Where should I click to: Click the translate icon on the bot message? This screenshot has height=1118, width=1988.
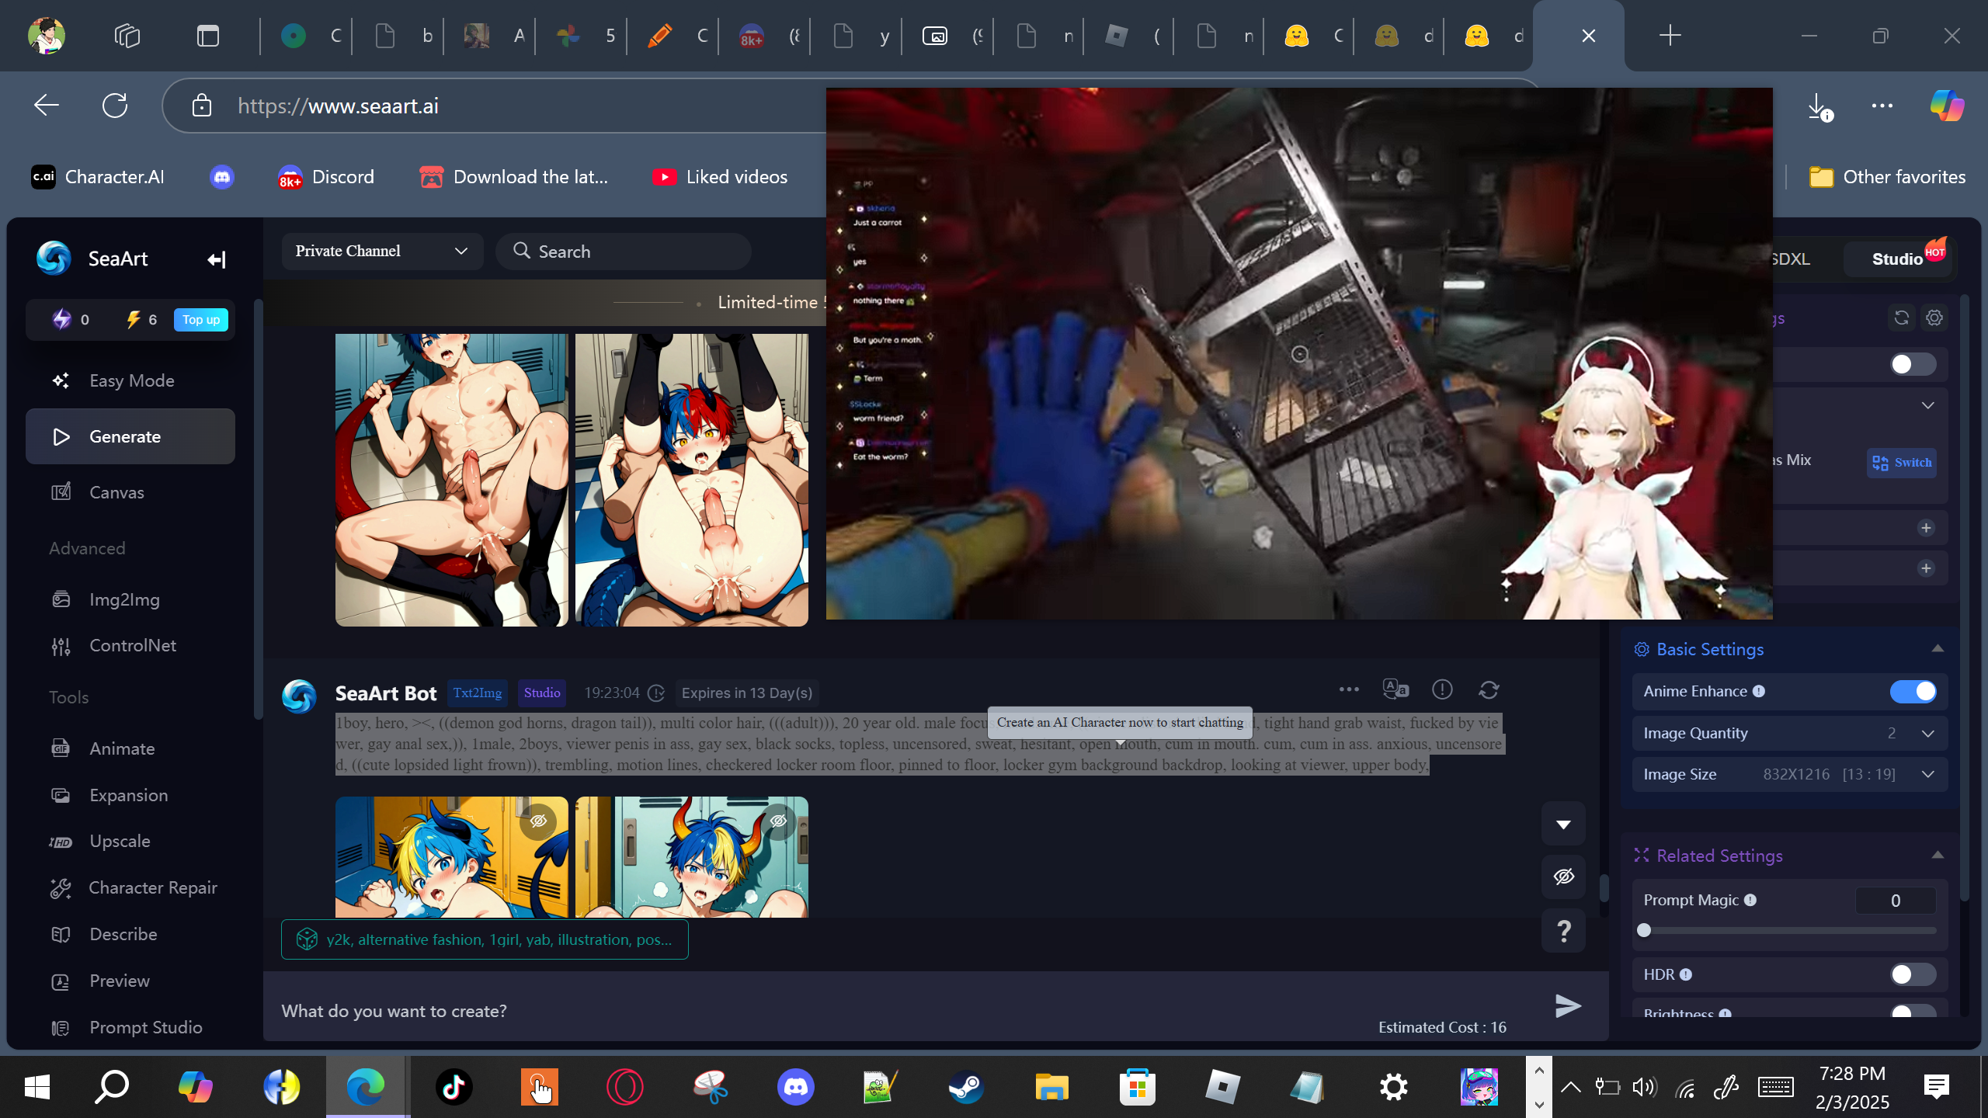pos(1395,689)
